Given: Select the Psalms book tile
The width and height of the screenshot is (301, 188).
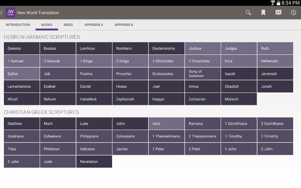Looking at the screenshot, I should point(94,74).
